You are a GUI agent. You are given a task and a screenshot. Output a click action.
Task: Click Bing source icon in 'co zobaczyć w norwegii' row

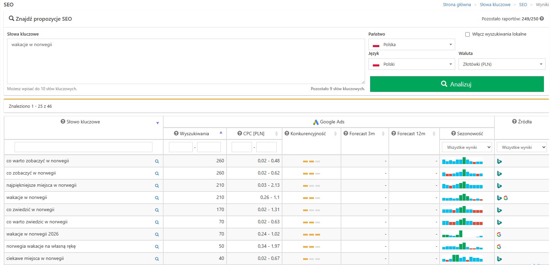499,174
